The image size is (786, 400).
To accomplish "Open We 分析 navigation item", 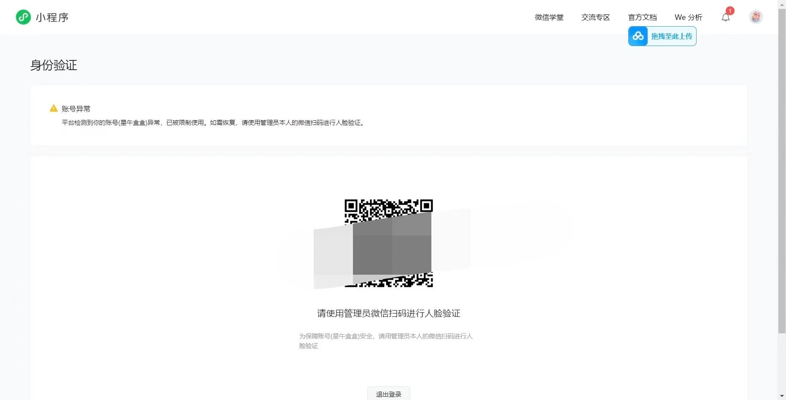I will coord(688,17).
